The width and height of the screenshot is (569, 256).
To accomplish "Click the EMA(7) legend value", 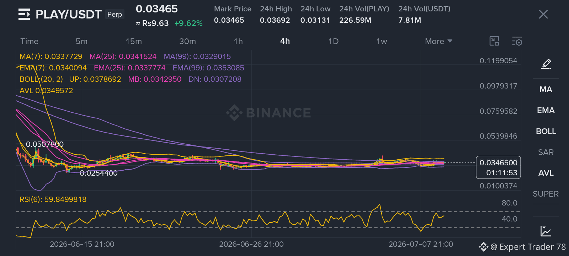I will pos(53,68).
